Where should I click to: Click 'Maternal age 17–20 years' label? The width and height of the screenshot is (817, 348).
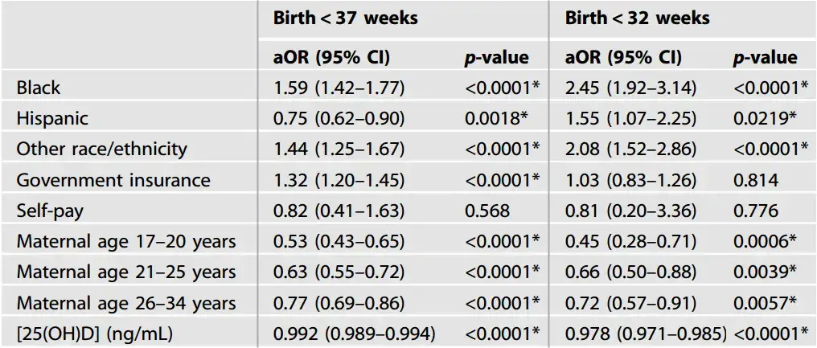126,242
